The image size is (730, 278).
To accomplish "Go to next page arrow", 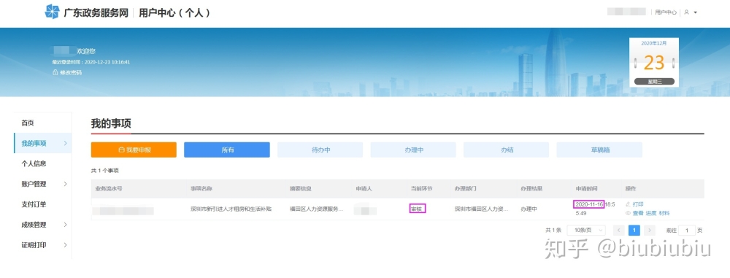I will pos(650,230).
